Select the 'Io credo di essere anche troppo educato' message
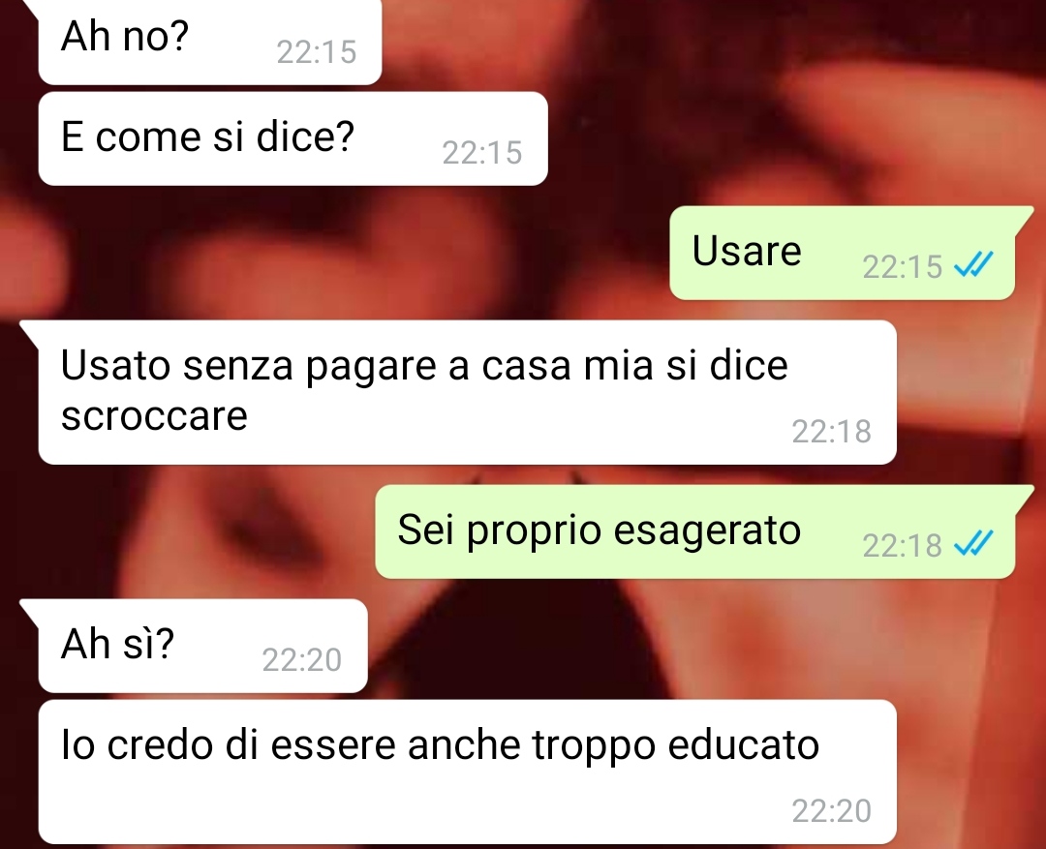The image size is (1046, 849). click(467, 772)
